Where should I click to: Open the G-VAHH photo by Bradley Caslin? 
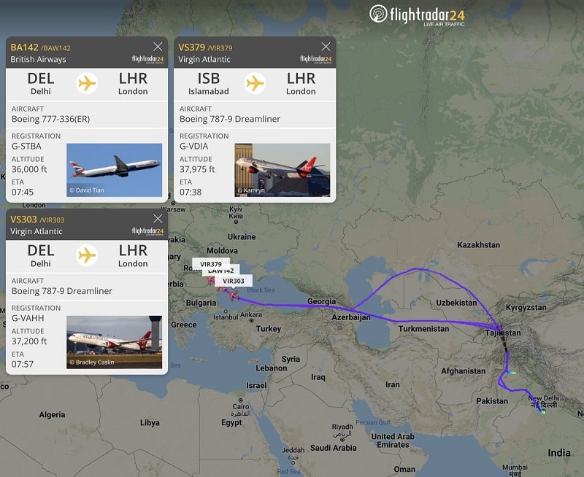pyautogui.click(x=115, y=342)
